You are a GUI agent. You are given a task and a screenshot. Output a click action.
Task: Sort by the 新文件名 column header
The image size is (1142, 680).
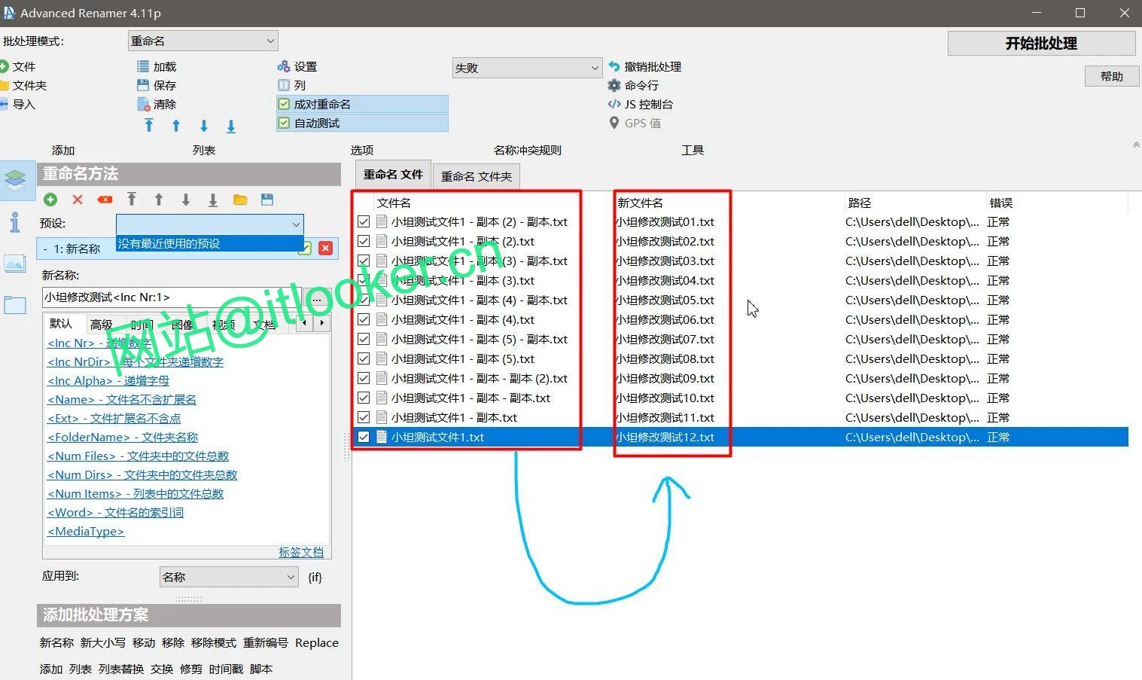[x=641, y=203]
